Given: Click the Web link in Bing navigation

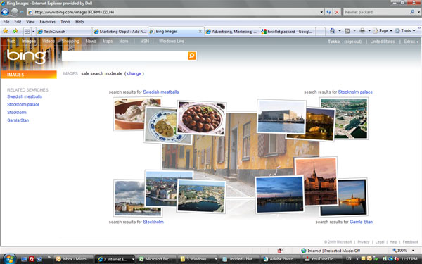Looking at the screenshot, I should pos(11,42).
